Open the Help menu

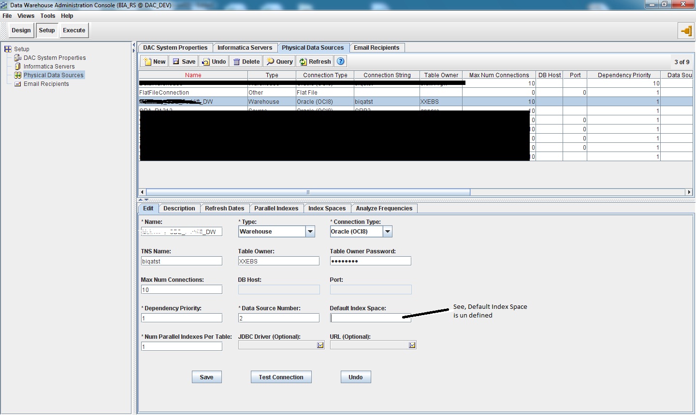point(67,16)
